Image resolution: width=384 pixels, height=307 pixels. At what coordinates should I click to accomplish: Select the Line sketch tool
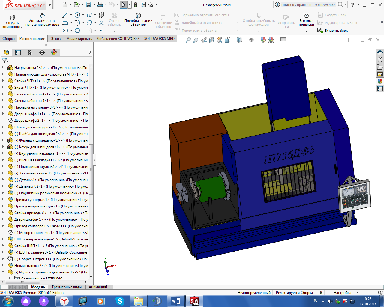(x=65, y=15)
